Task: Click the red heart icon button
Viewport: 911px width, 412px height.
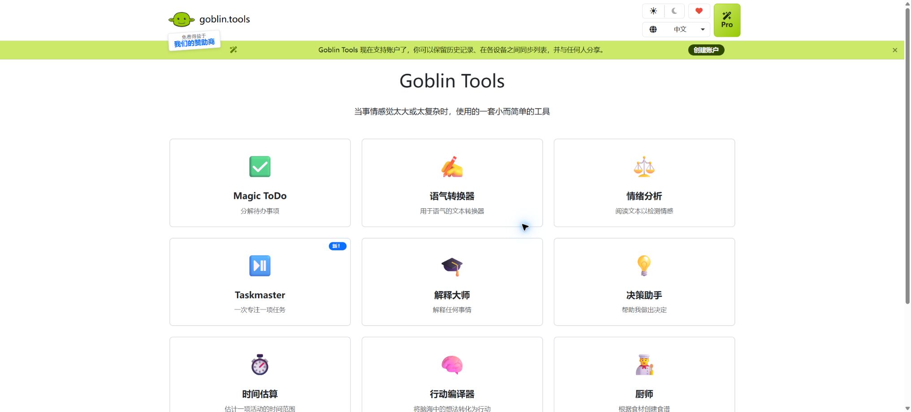Action: pyautogui.click(x=699, y=11)
